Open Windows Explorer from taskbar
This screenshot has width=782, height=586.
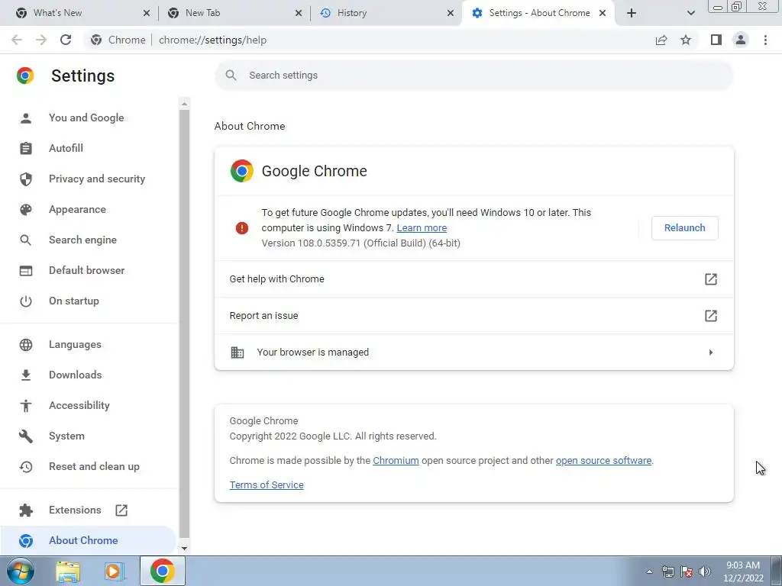tap(68, 572)
